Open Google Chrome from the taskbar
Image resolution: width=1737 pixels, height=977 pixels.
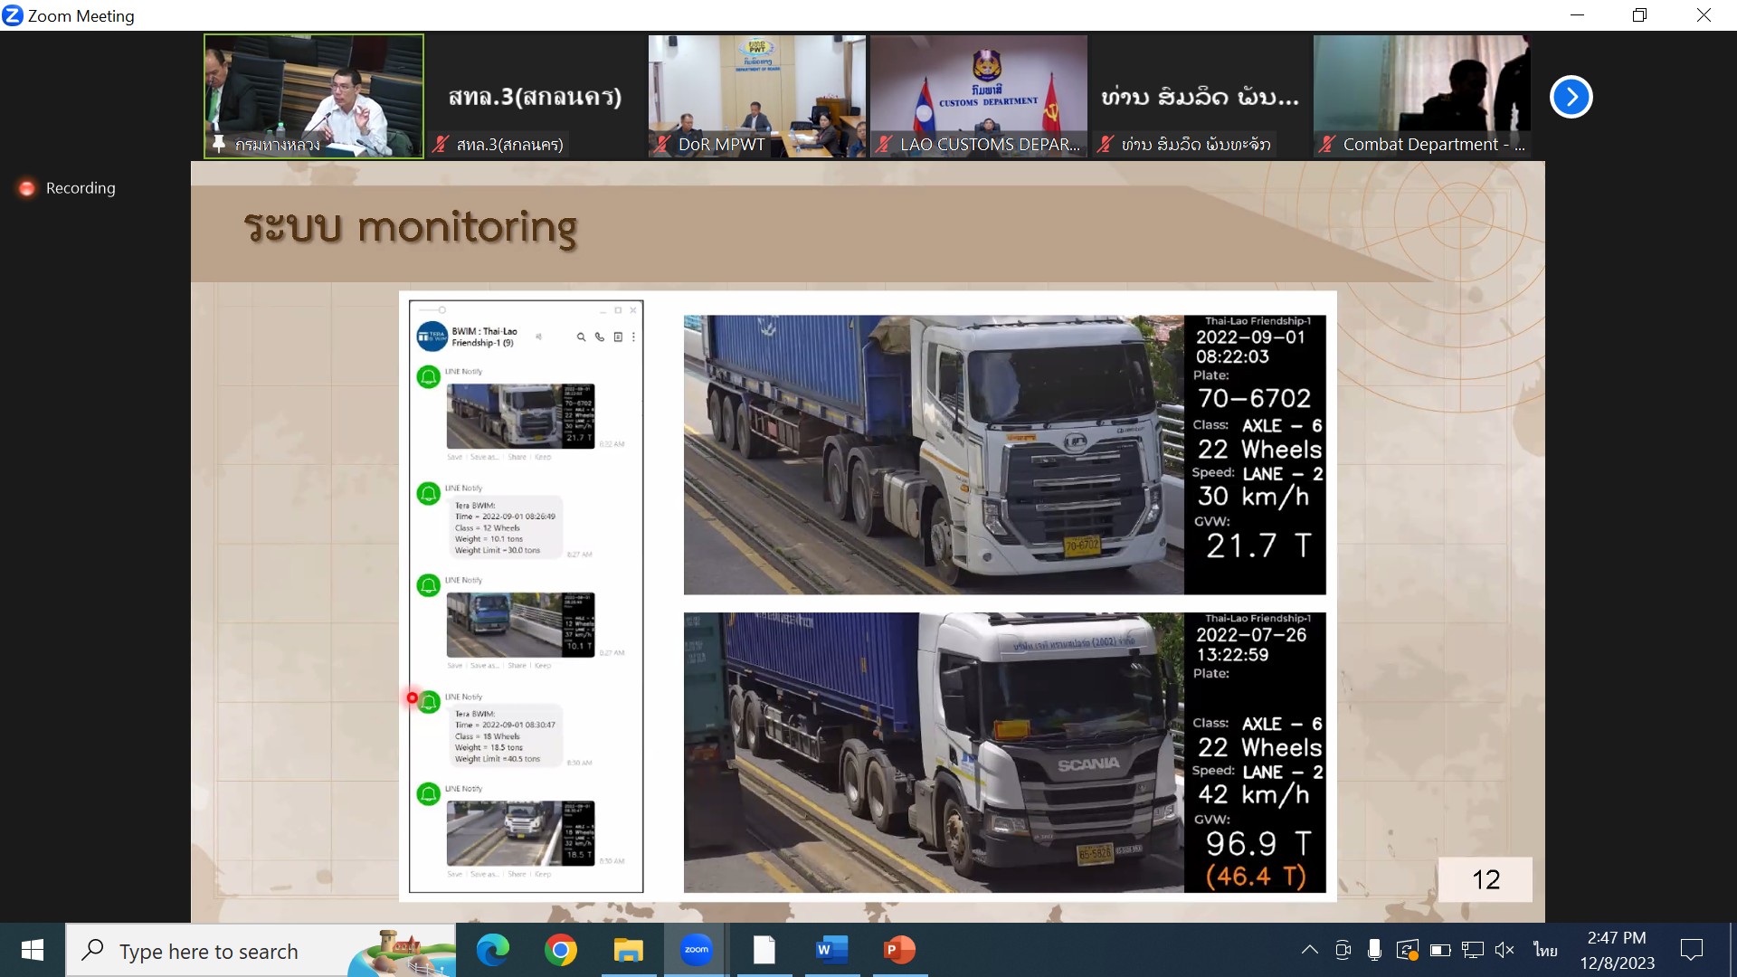(561, 950)
